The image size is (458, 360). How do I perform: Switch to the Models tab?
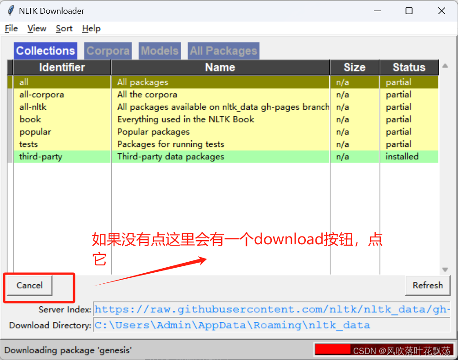pos(160,51)
